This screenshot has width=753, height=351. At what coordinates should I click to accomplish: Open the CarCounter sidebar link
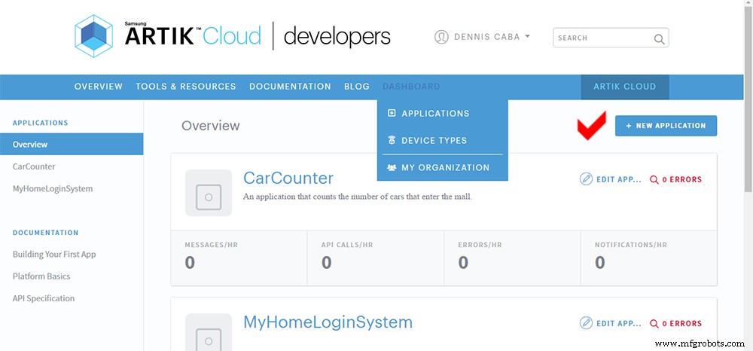point(34,166)
